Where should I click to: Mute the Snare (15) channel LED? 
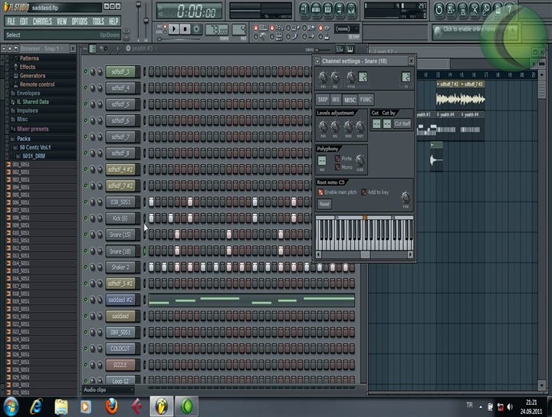[86, 235]
